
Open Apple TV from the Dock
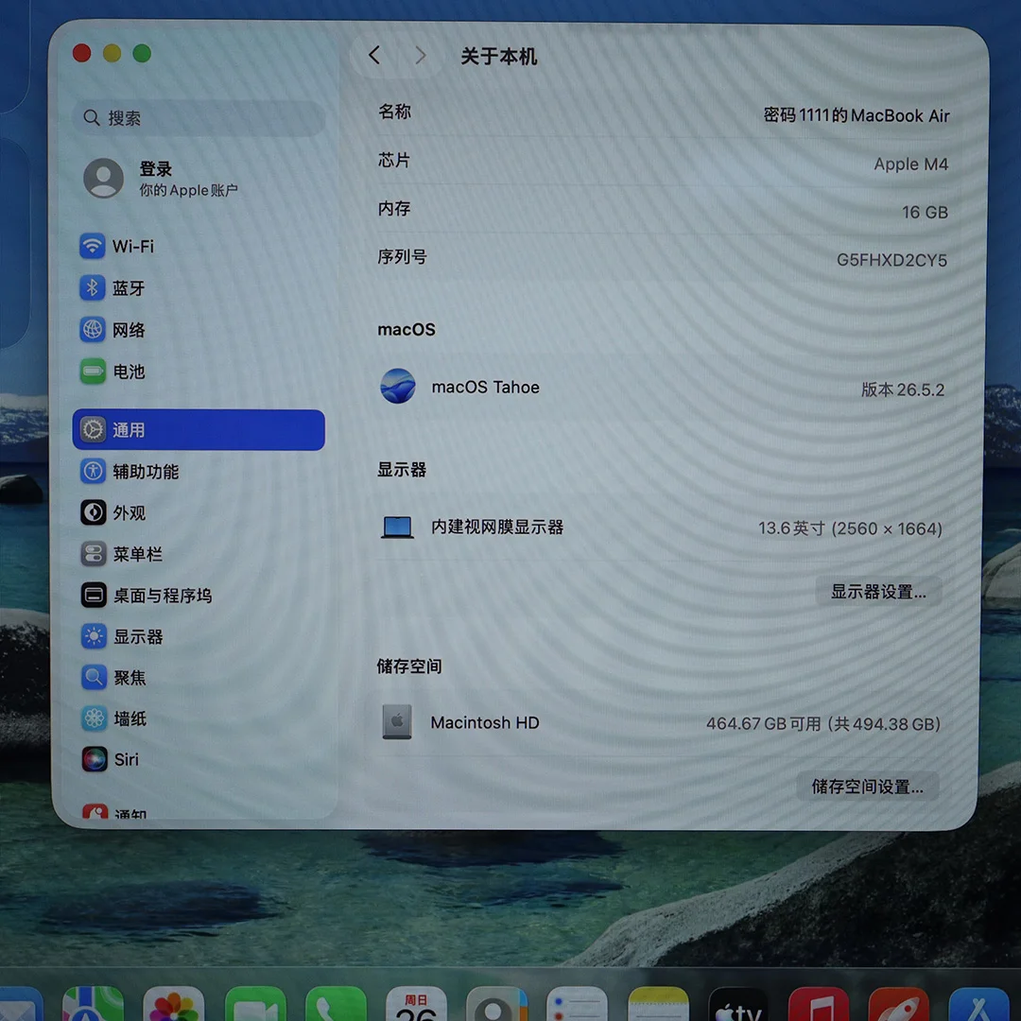point(738,1003)
